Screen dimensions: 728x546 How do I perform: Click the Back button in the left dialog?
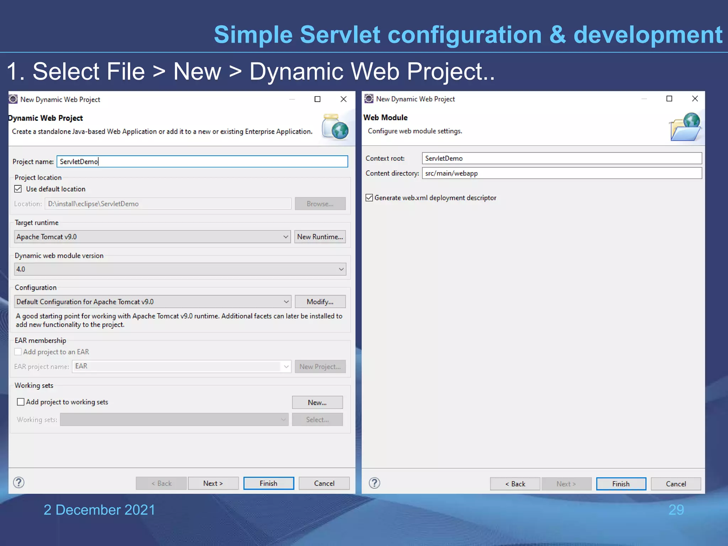click(161, 483)
